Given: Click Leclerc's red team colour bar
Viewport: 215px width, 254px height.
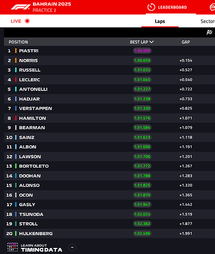Looking at the screenshot, I should point(16,80).
